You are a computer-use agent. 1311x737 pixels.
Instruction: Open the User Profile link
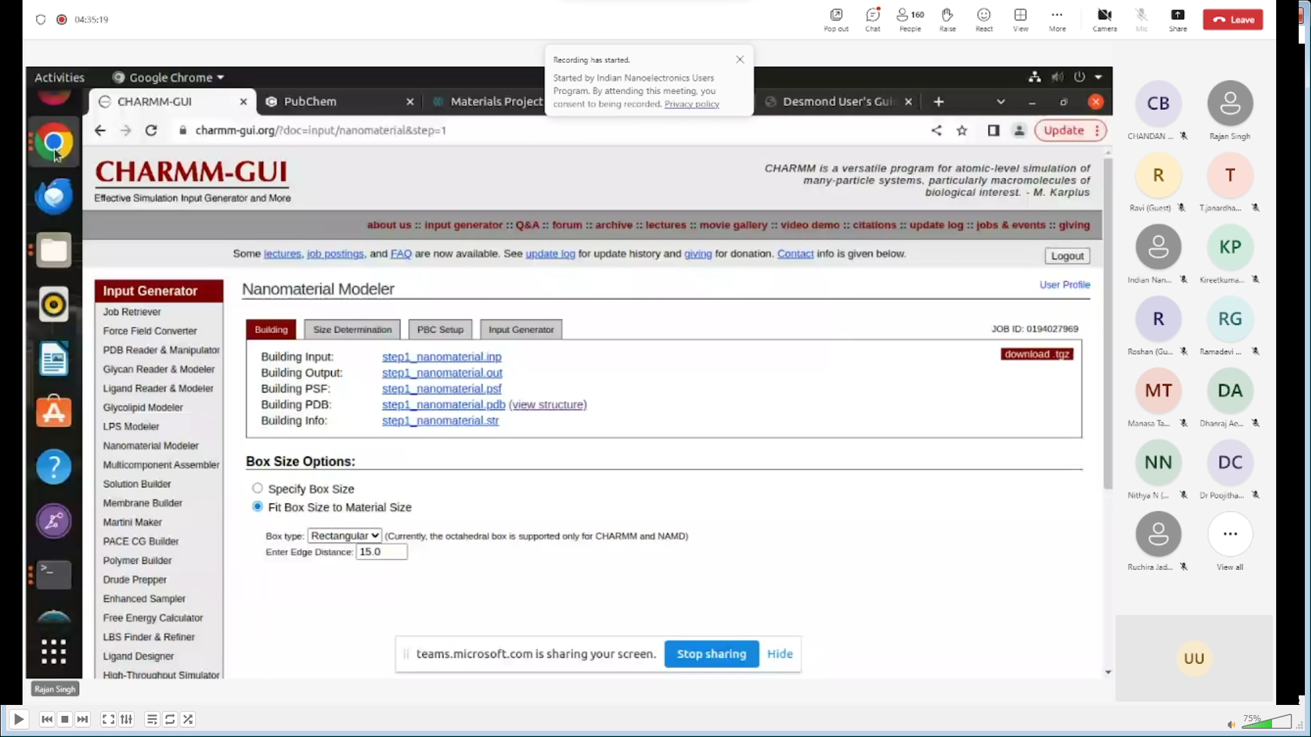tap(1065, 285)
